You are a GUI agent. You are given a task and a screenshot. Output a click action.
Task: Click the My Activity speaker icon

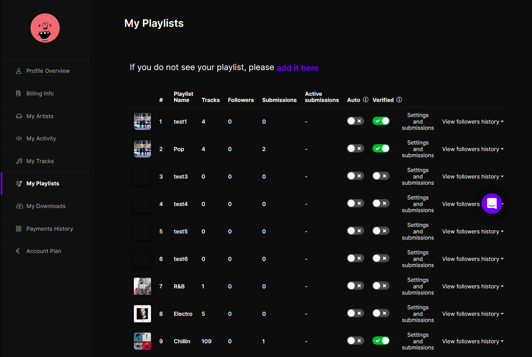(19, 138)
